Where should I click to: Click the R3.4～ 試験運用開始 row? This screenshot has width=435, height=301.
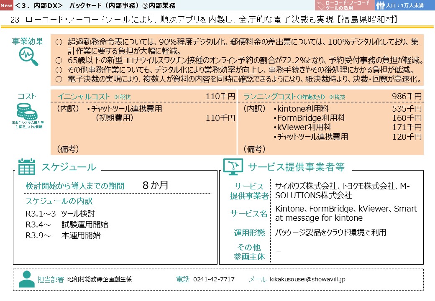(x=67, y=224)
